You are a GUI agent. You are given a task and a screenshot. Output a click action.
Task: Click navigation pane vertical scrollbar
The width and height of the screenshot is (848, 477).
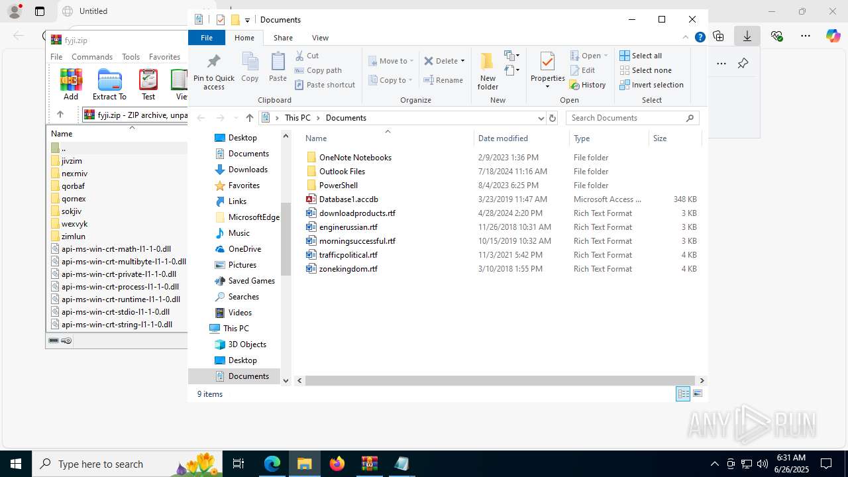[x=286, y=238]
